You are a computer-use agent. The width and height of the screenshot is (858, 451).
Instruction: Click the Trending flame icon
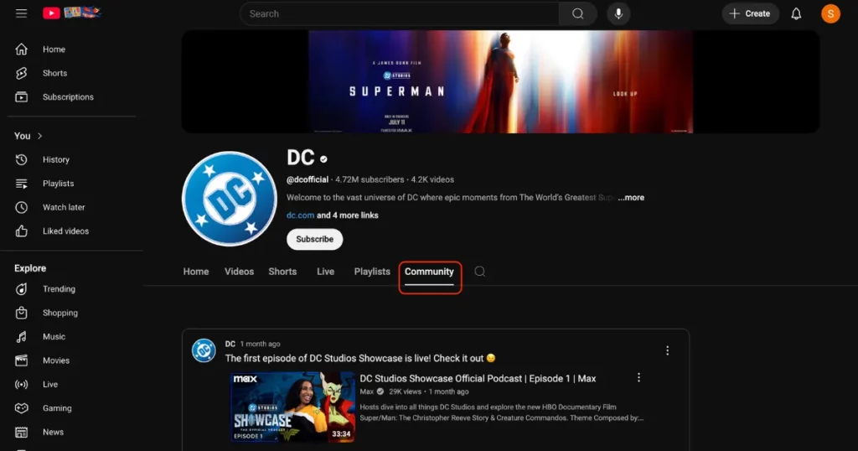coord(21,289)
